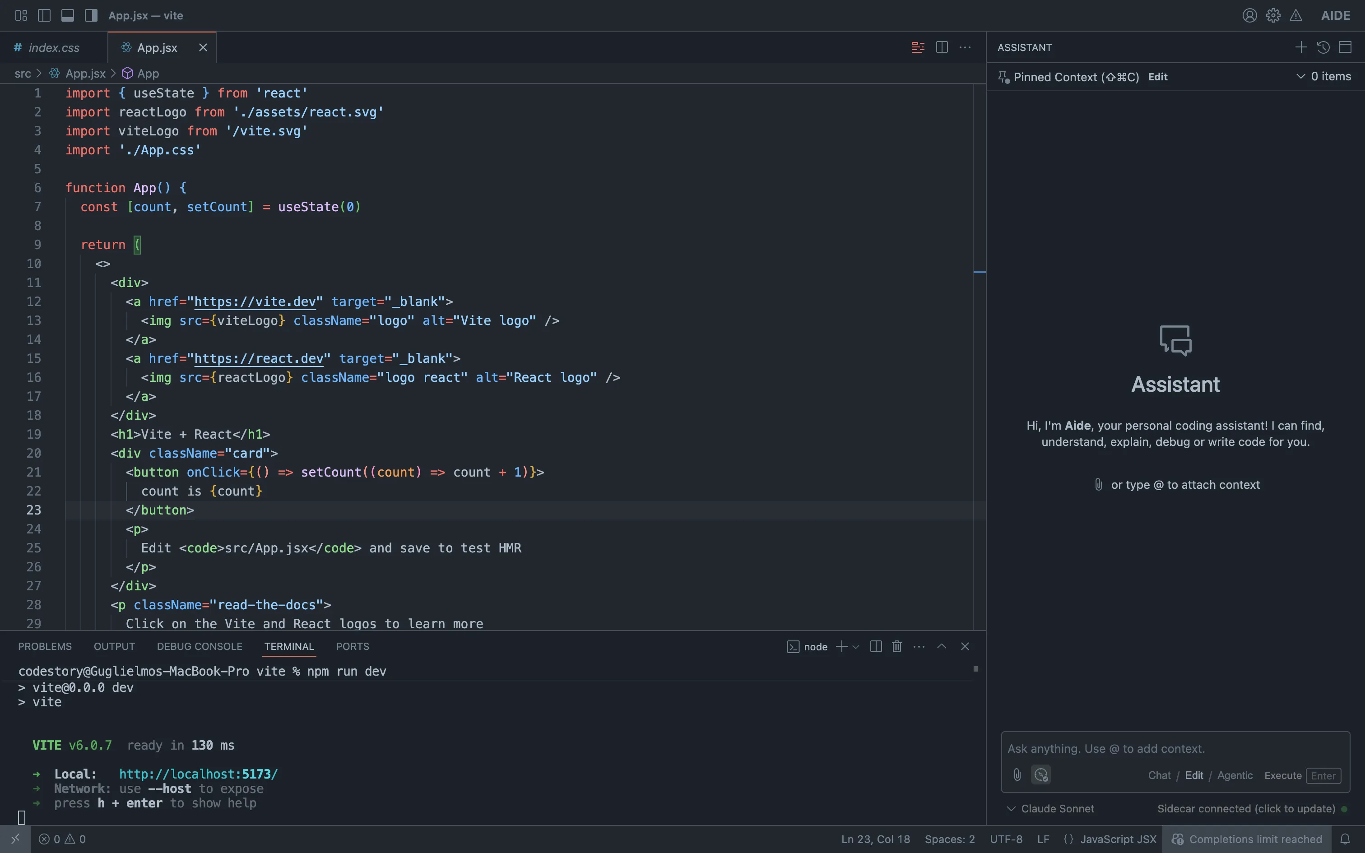Viewport: 1365px width, 853px height.
Task: Open the accounts icon in title bar
Action: tap(1250, 15)
